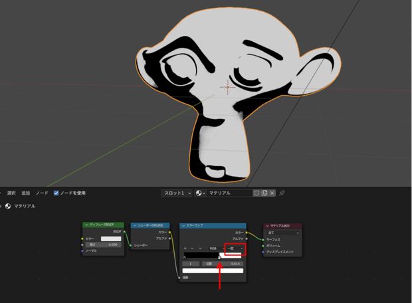Image resolution: width=412 pixels, height=303 pixels.
Task: Unlink material with the X icon
Action: (272, 193)
